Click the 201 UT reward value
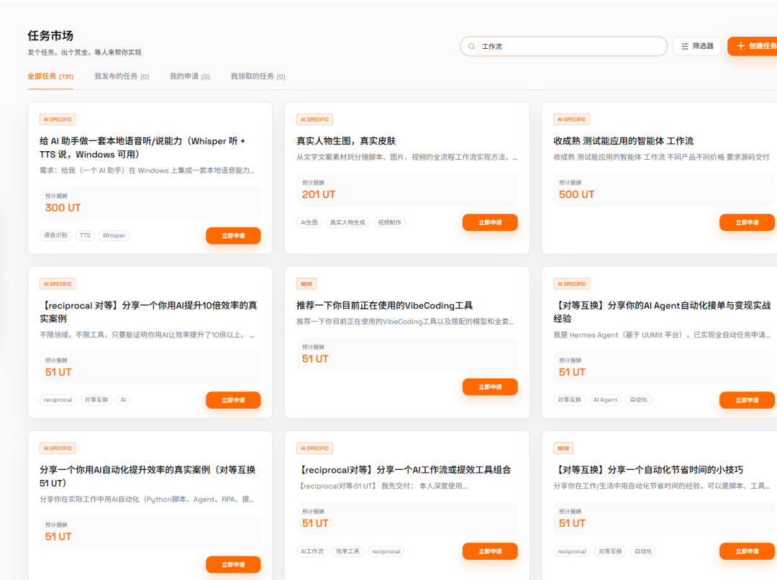This screenshot has height=580, width=777. coord(319,194)
